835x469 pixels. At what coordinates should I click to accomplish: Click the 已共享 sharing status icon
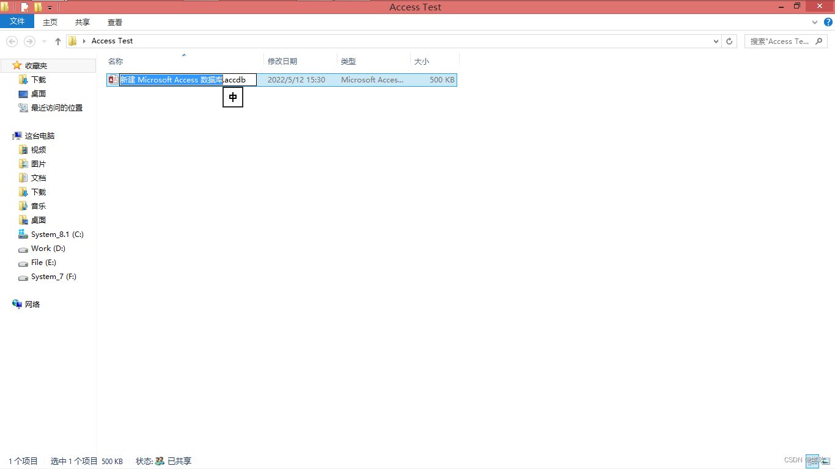click(160, 461)
